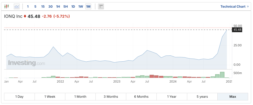Viewport: 253px width, 105px height.
Task: Show the 5 years range
Action: coord(202,97)
